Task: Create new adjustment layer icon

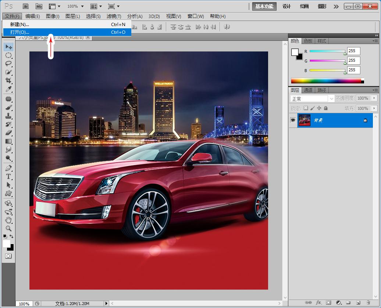Action: pos(339,302)
